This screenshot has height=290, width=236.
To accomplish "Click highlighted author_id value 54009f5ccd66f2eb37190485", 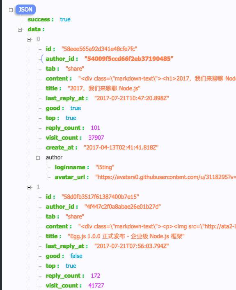I will 129,59.
